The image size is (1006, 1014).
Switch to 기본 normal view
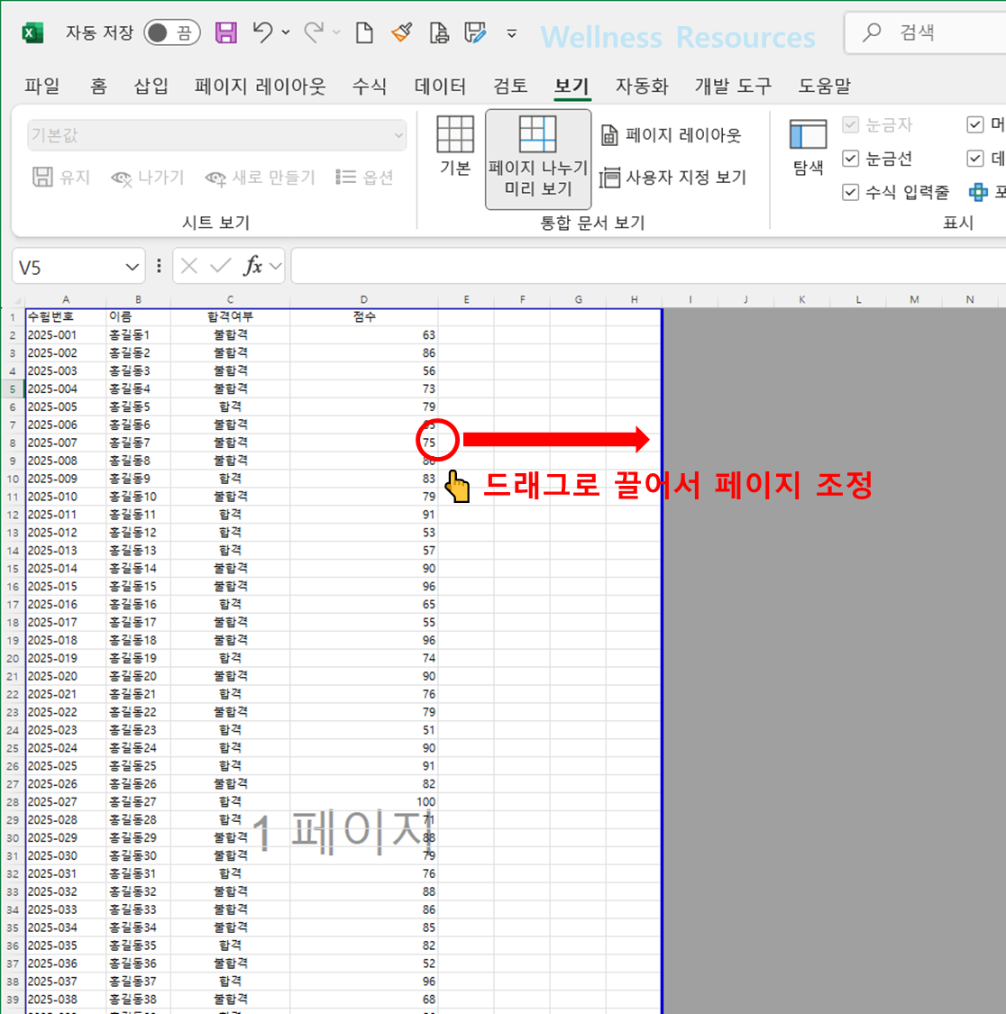pyautogui.click(x=455, y=146)
